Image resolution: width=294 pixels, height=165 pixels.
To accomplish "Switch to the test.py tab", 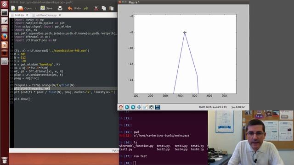I will pyautogui.click(x=19, y=15).
